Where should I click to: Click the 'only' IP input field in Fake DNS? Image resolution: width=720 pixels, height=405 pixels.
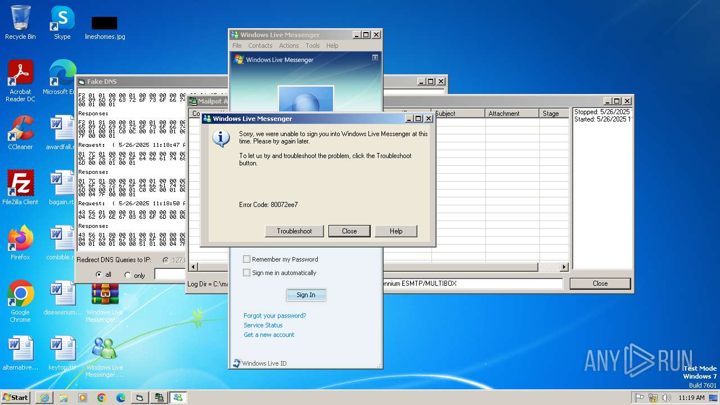(170, 274)
